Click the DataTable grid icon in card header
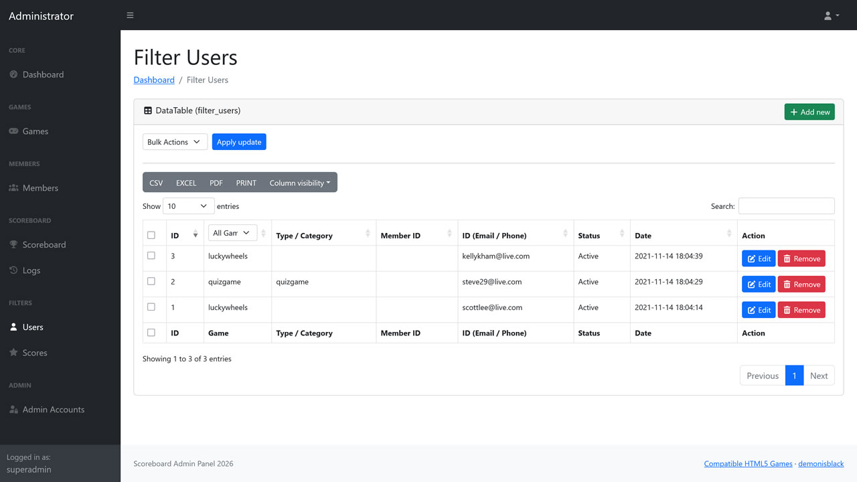 pyautogui.click(x=148, y=110)
